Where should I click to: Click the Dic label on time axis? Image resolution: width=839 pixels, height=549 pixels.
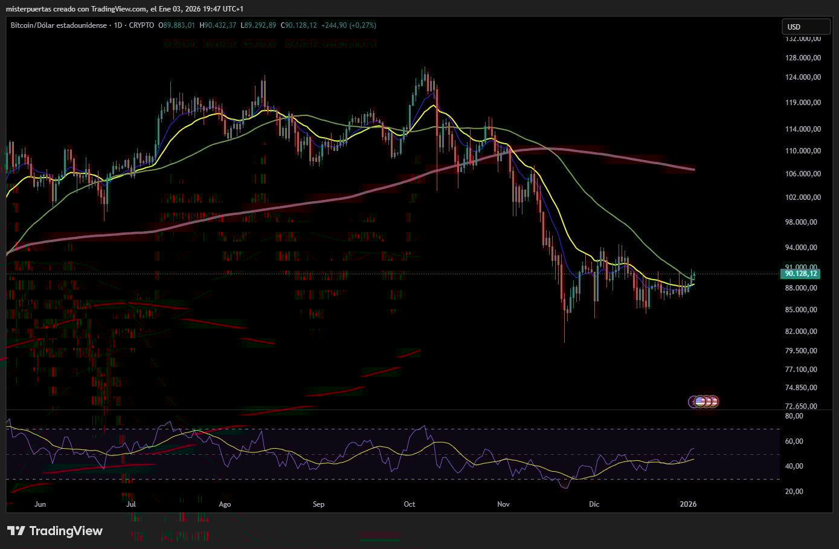594,504
